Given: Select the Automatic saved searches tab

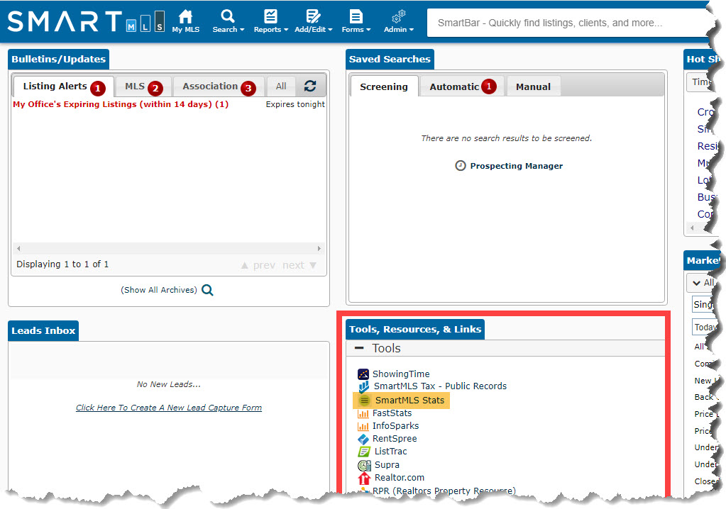Looking at the screenshot, I should 454,87.
